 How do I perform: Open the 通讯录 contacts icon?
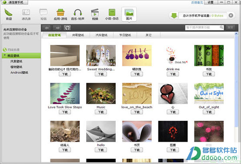tap(26, 14)
